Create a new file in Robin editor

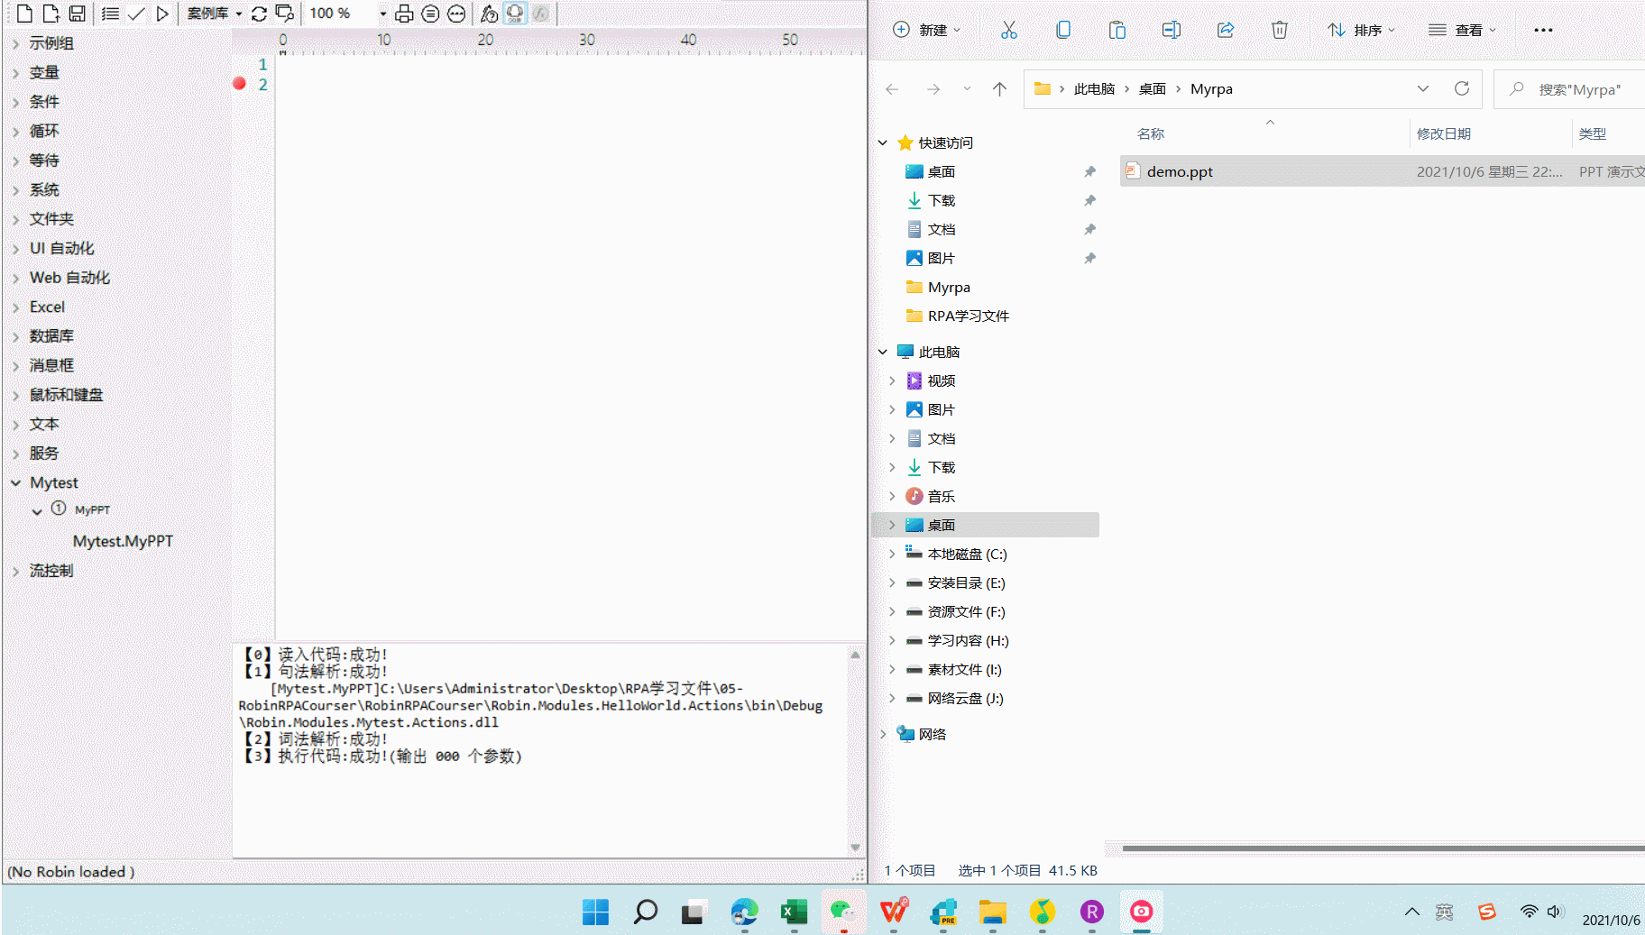pos(25,14)
